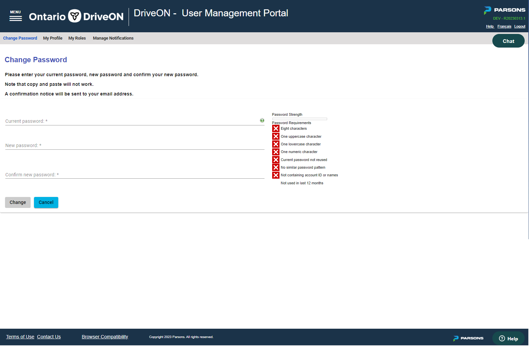Open Terms of Use link
Screen dimensions: 529x346
tap(20, 337)
